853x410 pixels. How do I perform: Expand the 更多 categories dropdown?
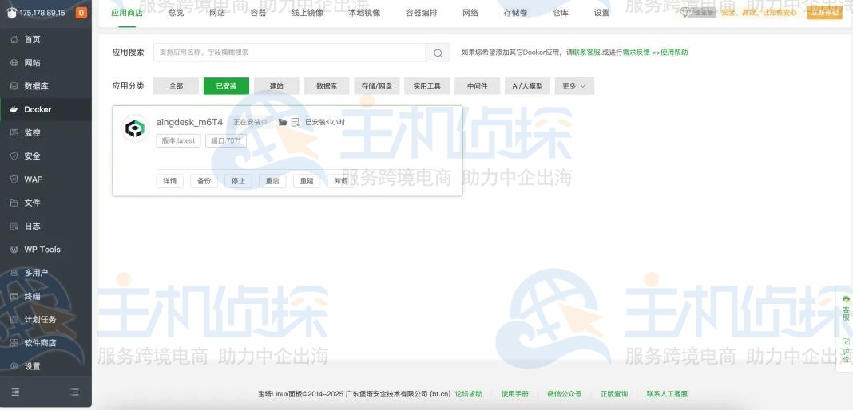point(574,86)
